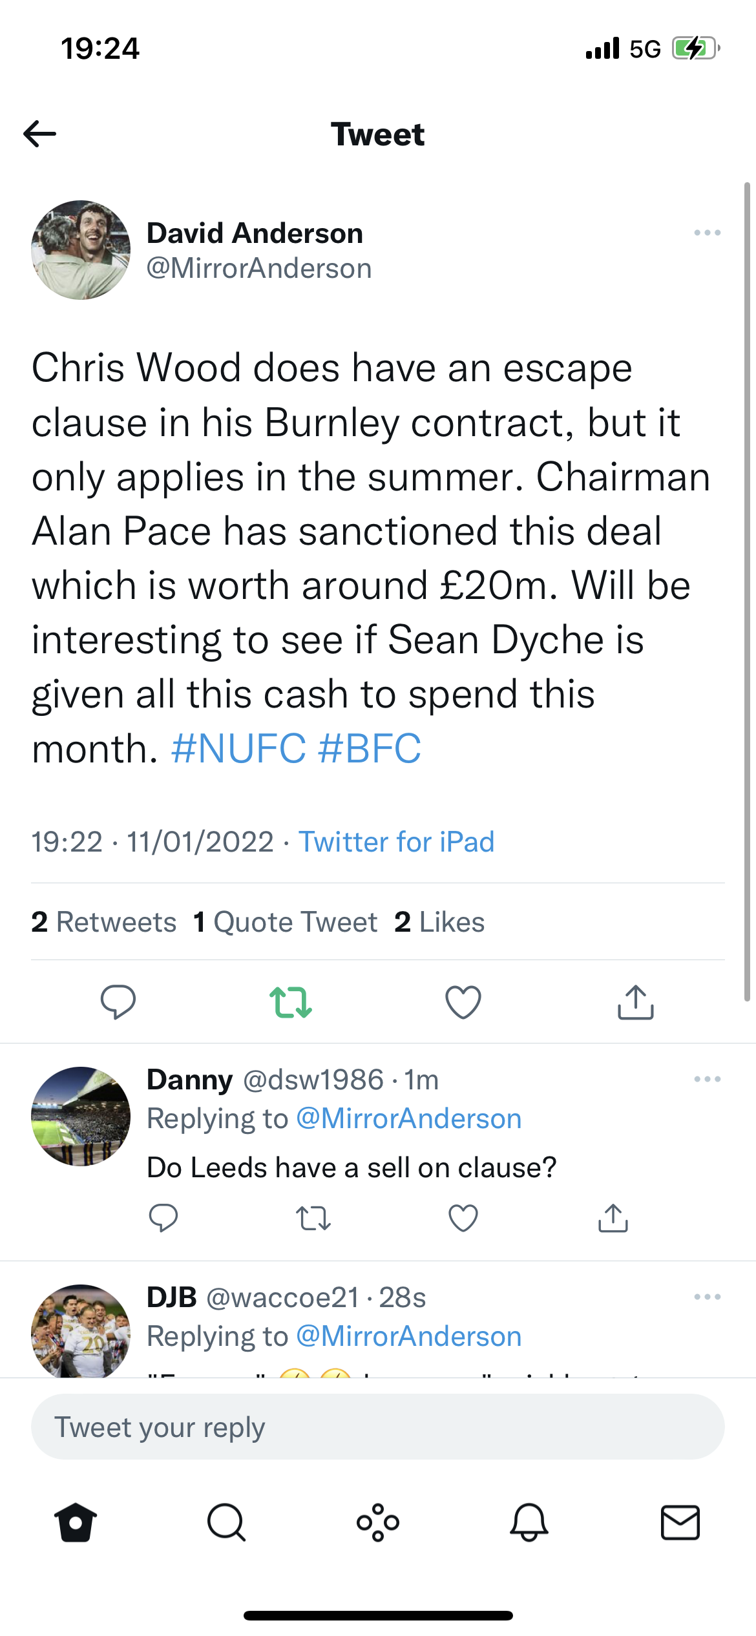
Task: Open the Search tab
Action: coord(226,1522)
